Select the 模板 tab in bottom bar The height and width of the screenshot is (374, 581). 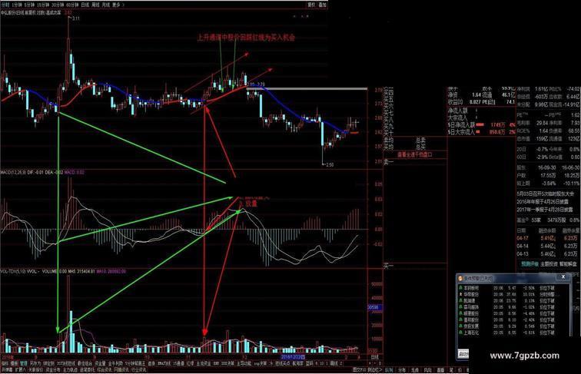[15, 363]
